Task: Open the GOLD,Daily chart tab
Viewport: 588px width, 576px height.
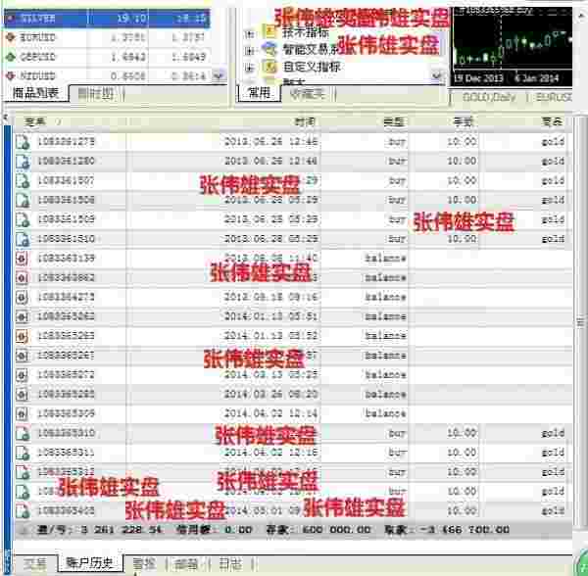Action: click(489, 97)
